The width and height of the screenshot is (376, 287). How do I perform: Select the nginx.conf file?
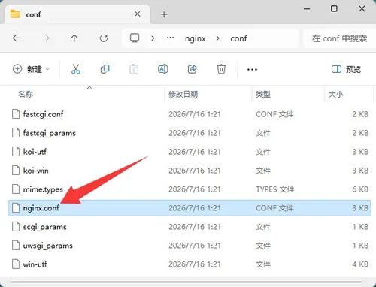pyautogui.click(x=190, y=208)
